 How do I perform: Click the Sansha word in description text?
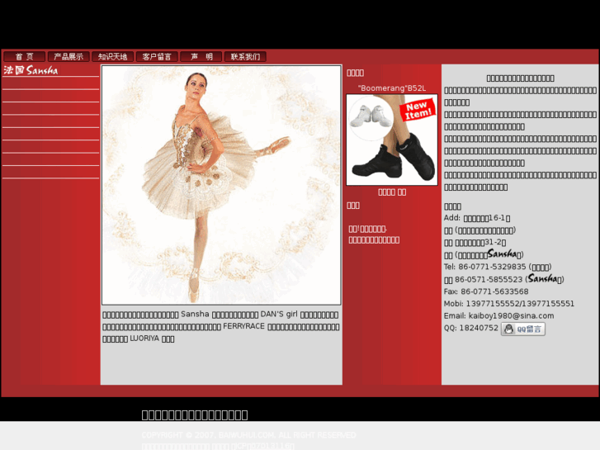195,314
